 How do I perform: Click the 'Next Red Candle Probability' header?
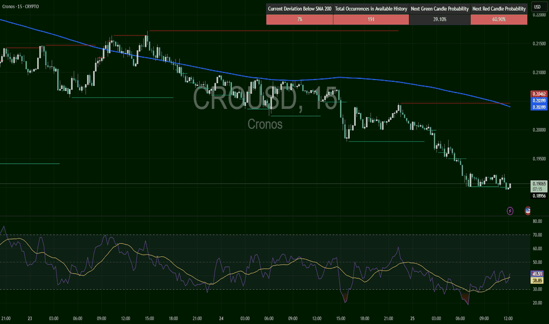click(x=498, y=9)
